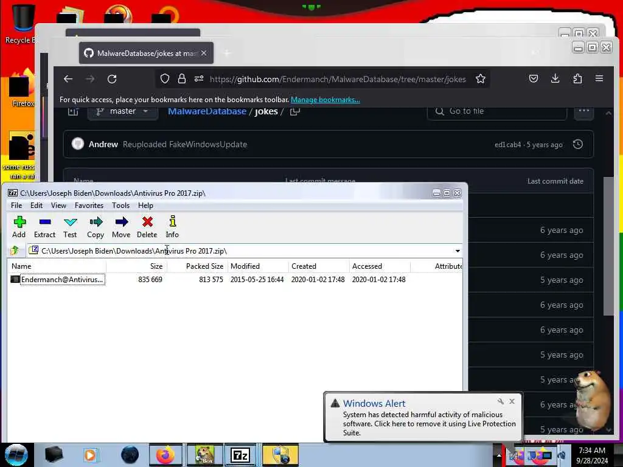Sort by the Size column header
The image size is (623, 467).
tap(137, 266)
